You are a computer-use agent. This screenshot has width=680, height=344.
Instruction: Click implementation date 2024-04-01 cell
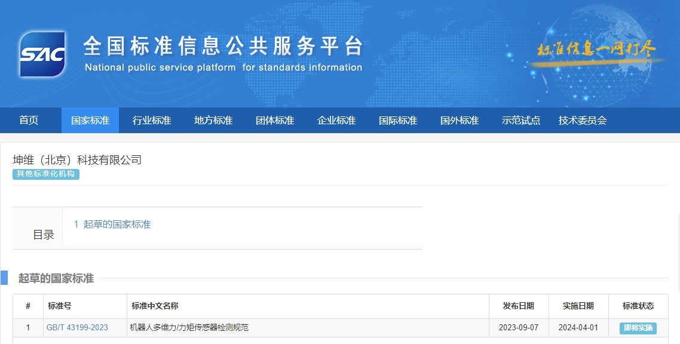point(578,327)
